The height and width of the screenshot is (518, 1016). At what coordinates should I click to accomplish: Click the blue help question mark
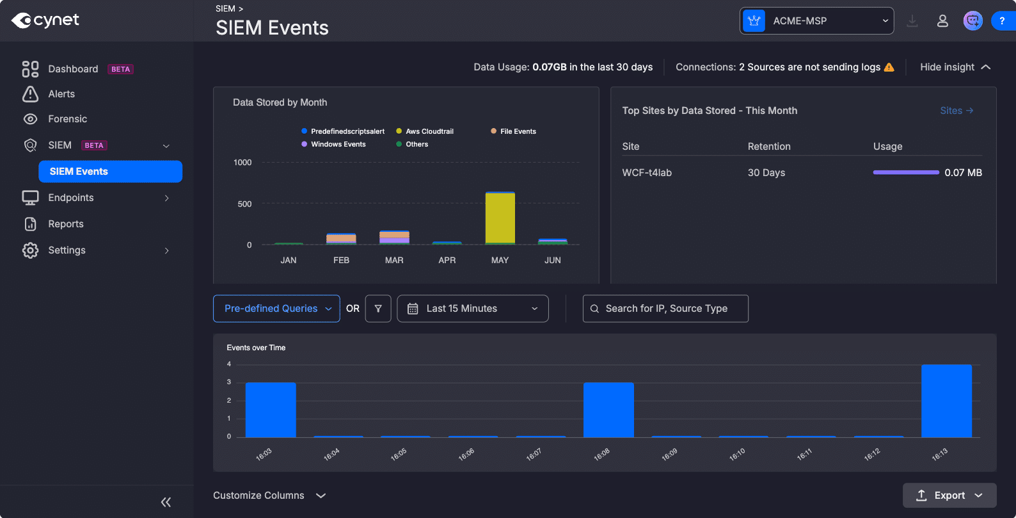tap(1003, 21)
